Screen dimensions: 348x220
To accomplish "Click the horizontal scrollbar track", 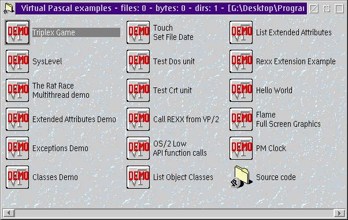I will pos(174,213).
